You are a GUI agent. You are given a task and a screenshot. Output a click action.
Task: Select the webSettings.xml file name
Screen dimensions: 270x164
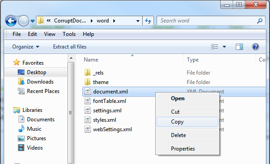pos(112,129)
